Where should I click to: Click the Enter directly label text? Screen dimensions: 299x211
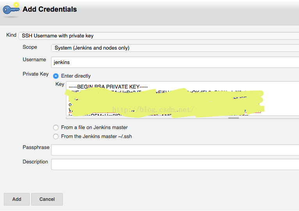tap(76, 76)
